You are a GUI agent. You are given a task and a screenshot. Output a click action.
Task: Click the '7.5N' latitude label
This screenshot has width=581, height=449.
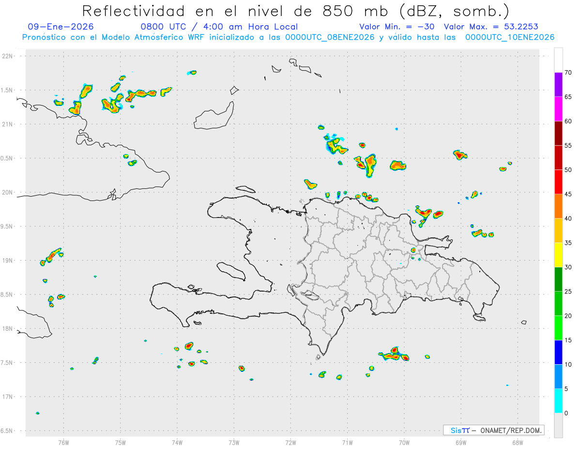click(7, 362)
